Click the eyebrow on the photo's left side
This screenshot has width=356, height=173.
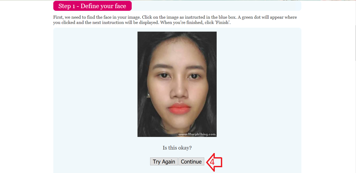[162, 68]
